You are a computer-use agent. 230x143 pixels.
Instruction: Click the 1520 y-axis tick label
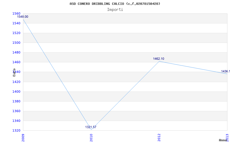coord(16,33)
